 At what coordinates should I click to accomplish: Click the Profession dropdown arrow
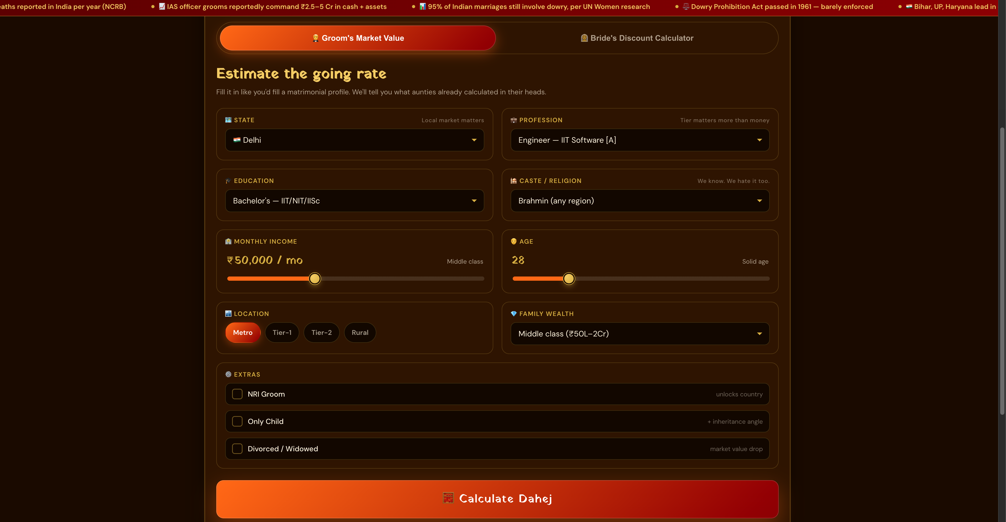pyautogui.click(x=759, y=140)
